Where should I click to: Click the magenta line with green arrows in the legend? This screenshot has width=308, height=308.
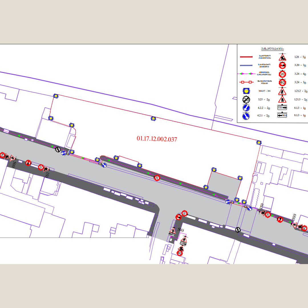click(x=246, y=74)
